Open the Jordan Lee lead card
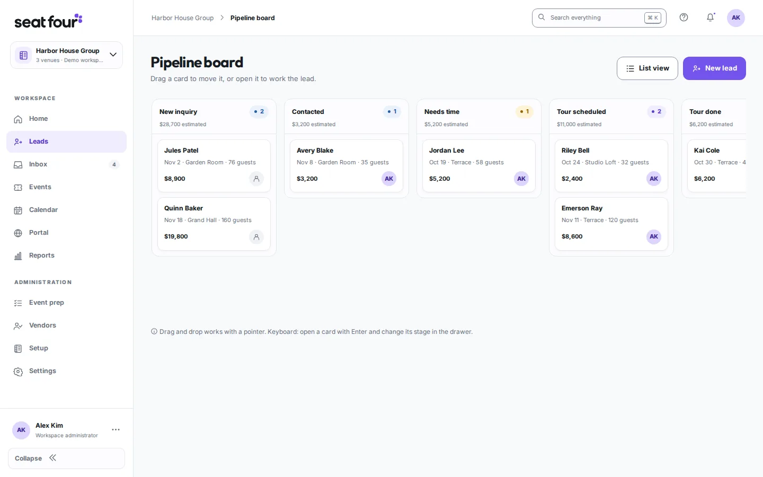Viewport: 763px width, 477px height. 479,166
